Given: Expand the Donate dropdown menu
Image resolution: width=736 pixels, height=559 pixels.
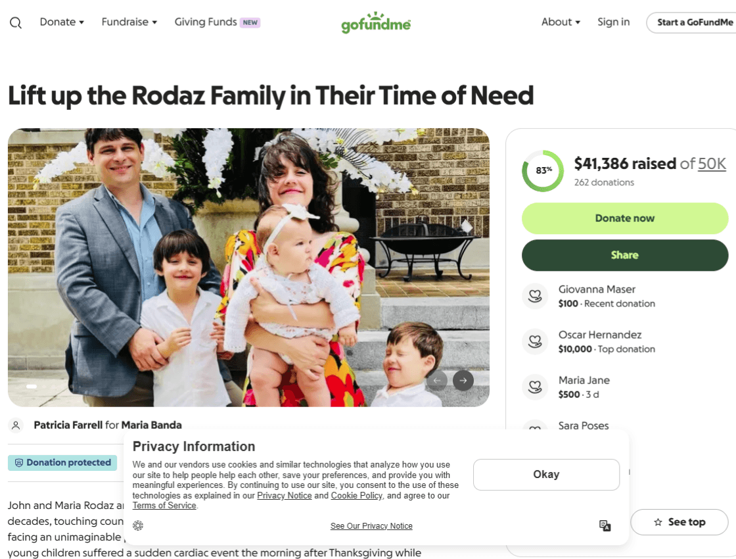Looking at the screenshot, I should click(62, 22).
